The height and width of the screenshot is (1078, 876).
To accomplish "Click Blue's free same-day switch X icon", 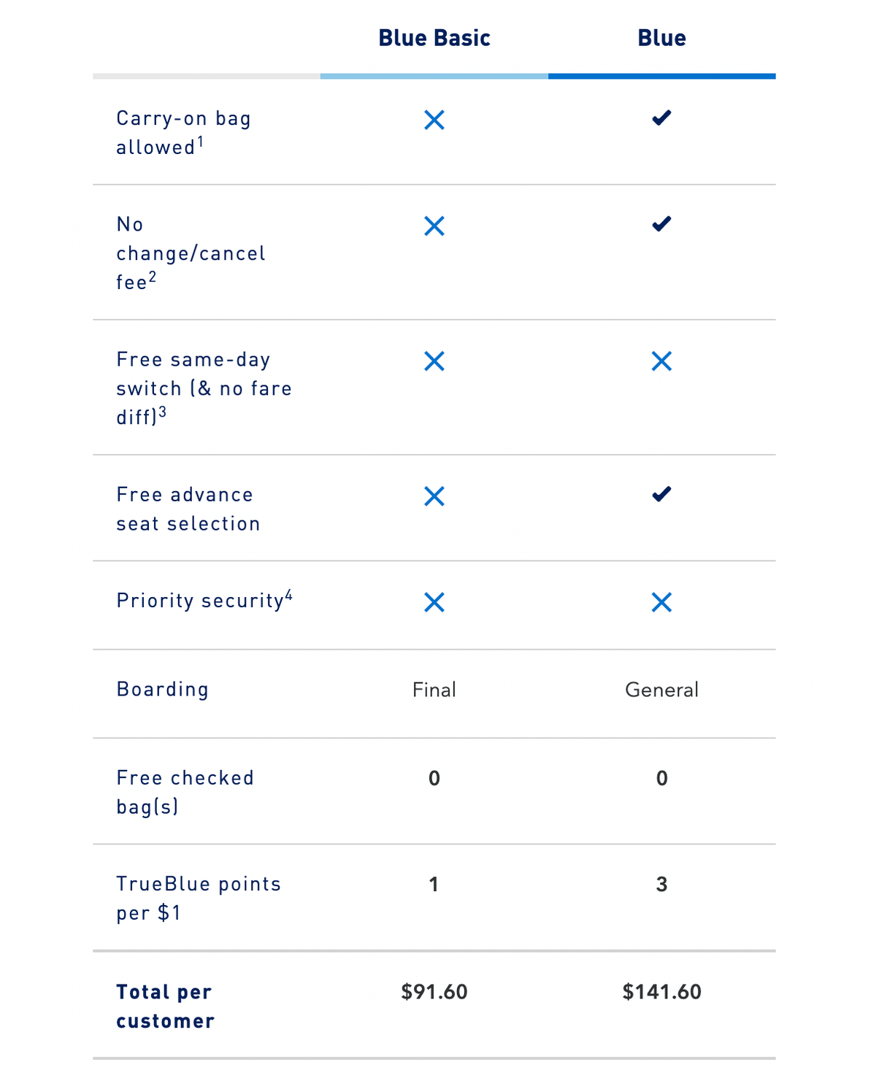I will tap(661, 361).
